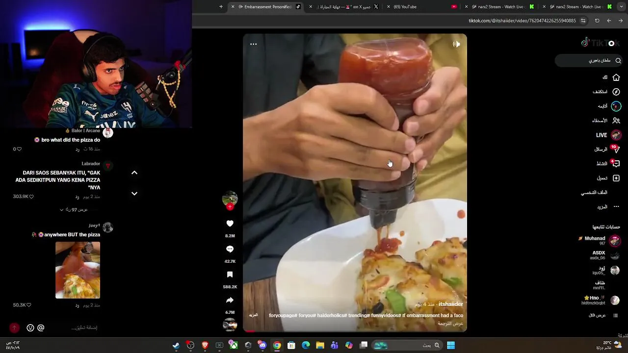Open comments via the speech bubble icon
Screen dimensions: 628x353
click(230, 249)
